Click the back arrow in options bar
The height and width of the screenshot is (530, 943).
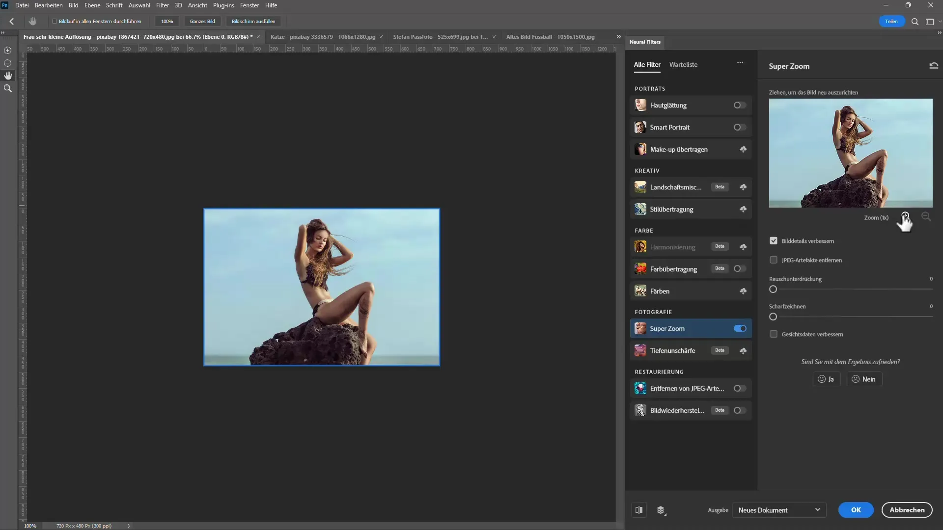(x=12, y=21)
